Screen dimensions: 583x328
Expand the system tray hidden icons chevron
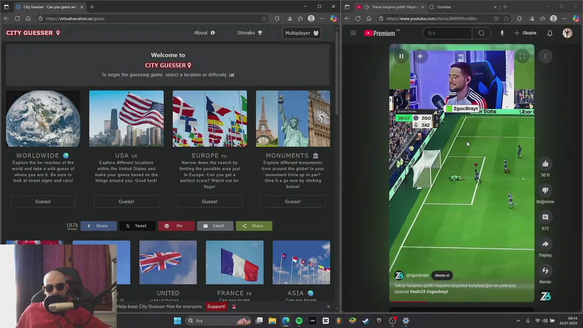coord(518,321)
